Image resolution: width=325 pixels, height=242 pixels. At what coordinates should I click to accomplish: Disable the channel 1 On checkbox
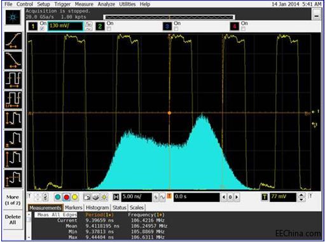[43, 29]
